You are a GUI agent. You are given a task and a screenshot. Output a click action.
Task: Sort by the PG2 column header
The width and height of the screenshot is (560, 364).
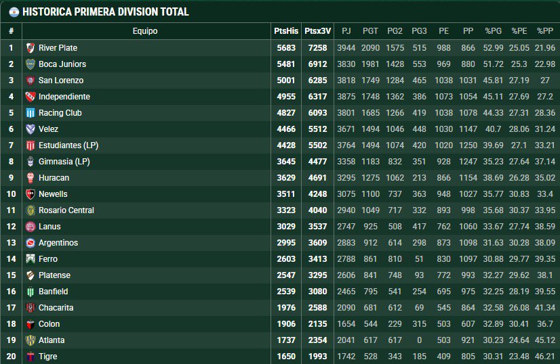coord(395,31)
